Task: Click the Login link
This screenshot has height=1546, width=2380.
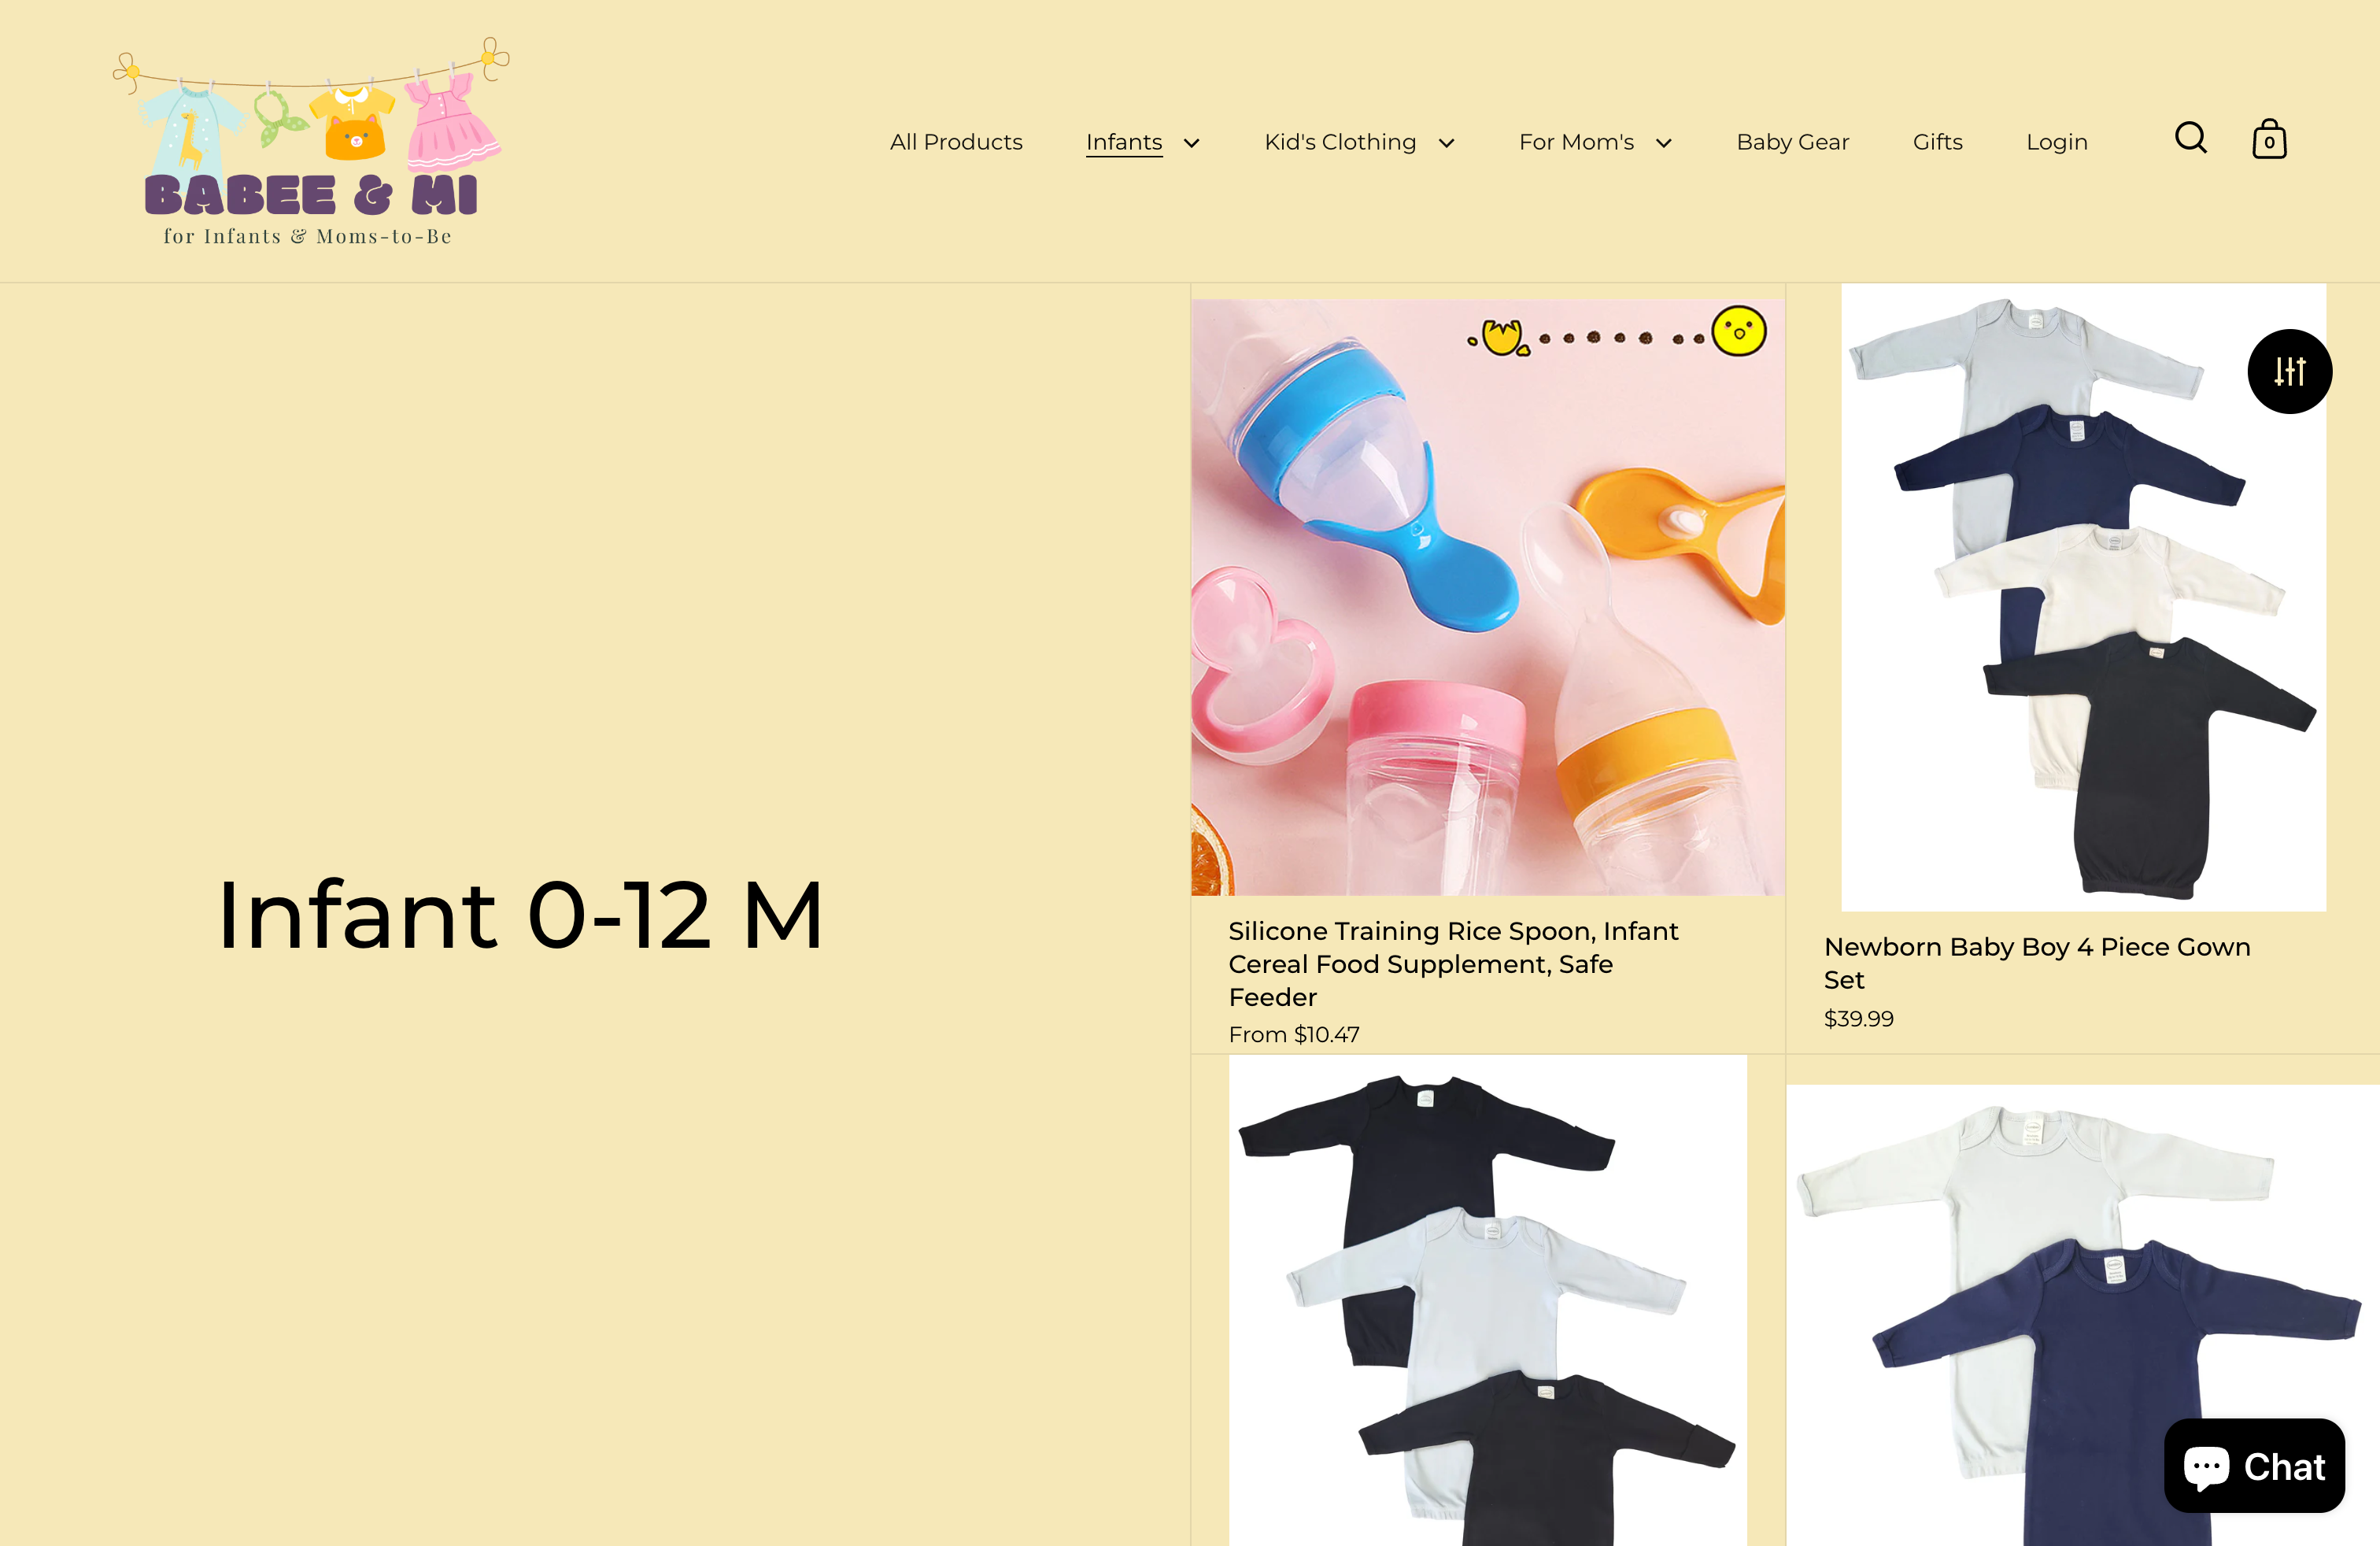Action: click(2056, 142)
